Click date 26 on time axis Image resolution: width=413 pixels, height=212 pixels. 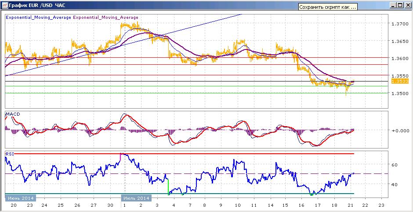(77, 205)
